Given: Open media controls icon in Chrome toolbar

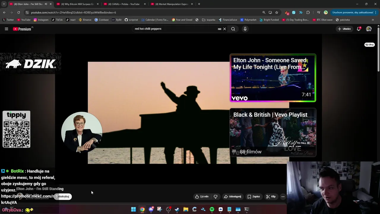Looking at the screenshot, I should [x=319, y=12].
